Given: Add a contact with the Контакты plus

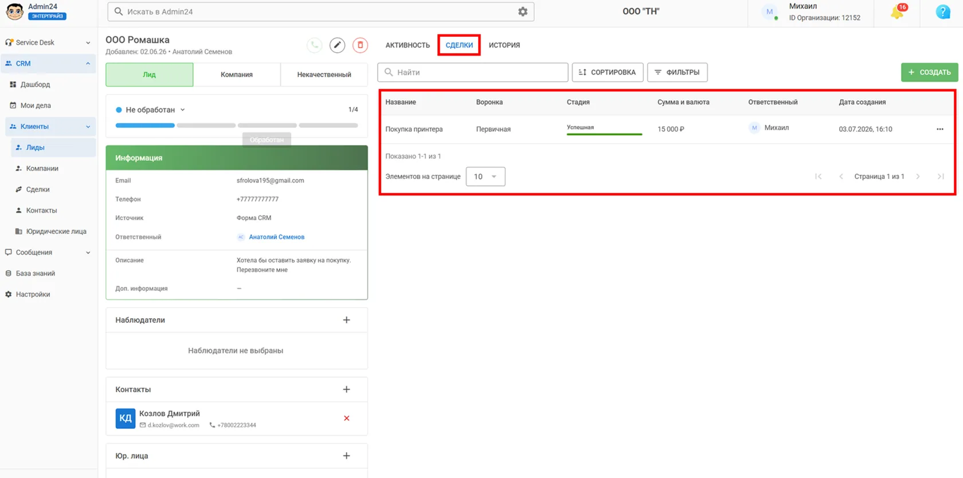Looking at the screenshot, I should pyautogui.click(x=347, y=389).
